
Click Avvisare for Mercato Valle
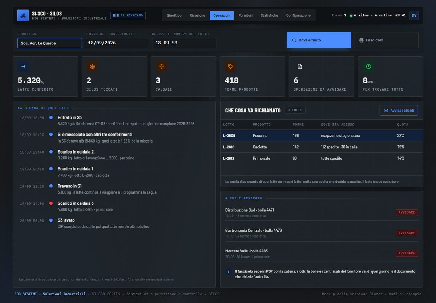pyautogui.click(x=407, y=253)
